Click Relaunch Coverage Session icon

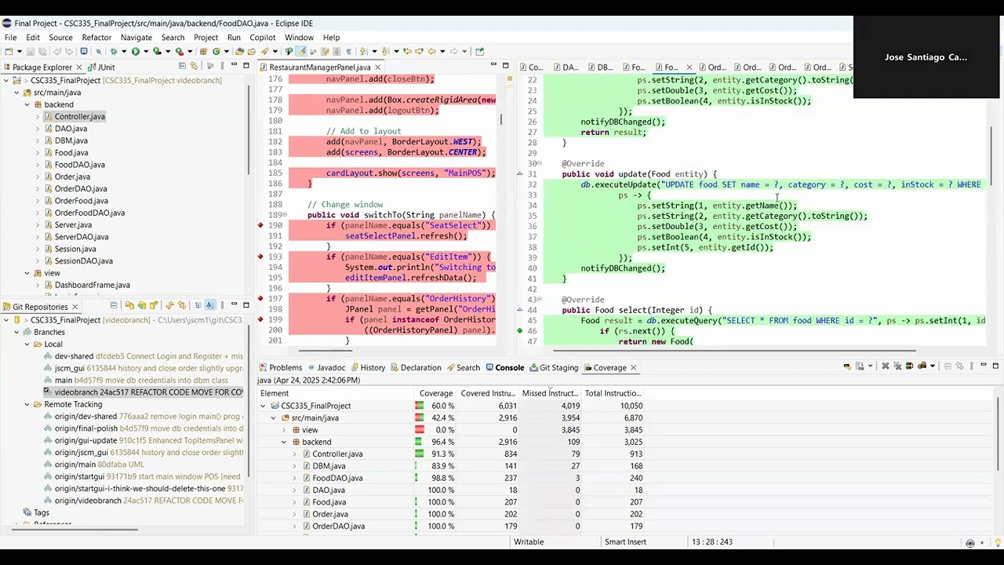coord(847,366)
